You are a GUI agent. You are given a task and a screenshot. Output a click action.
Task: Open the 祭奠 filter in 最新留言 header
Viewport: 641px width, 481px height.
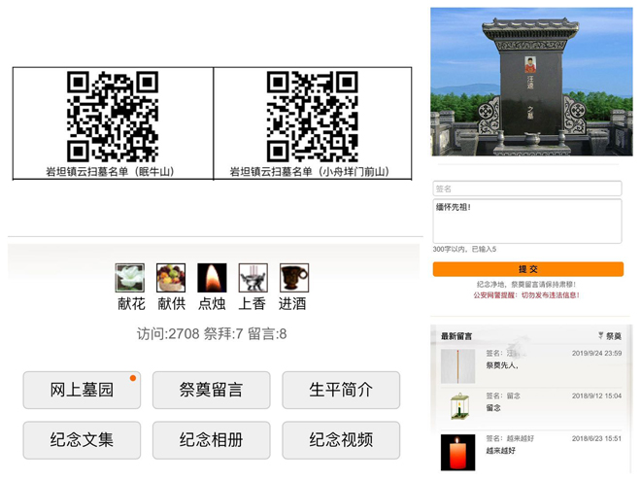click(x=614, y=336)
